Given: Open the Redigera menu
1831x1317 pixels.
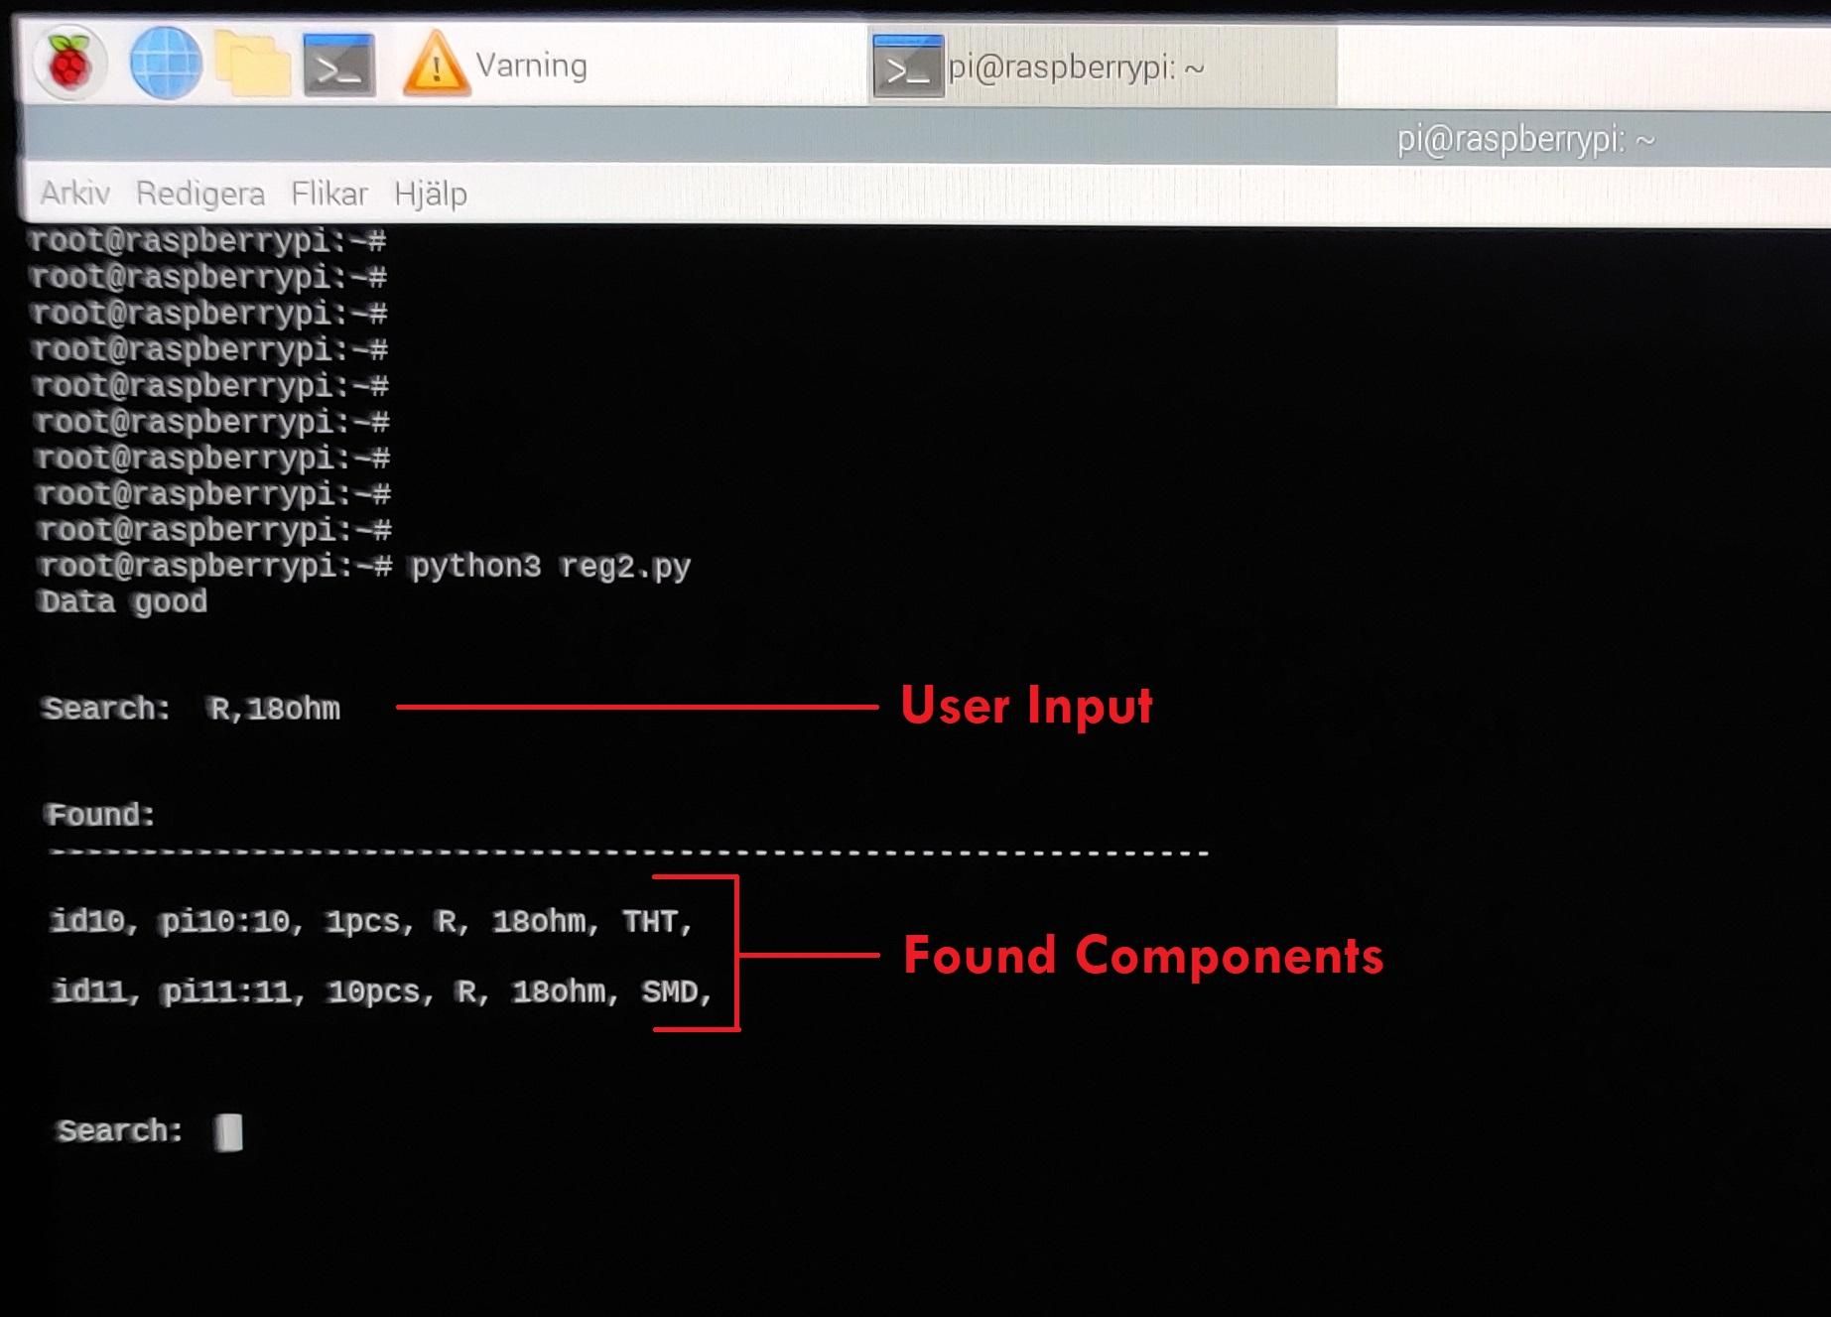Looking at the screenshot, I should (x=203, y=193).
